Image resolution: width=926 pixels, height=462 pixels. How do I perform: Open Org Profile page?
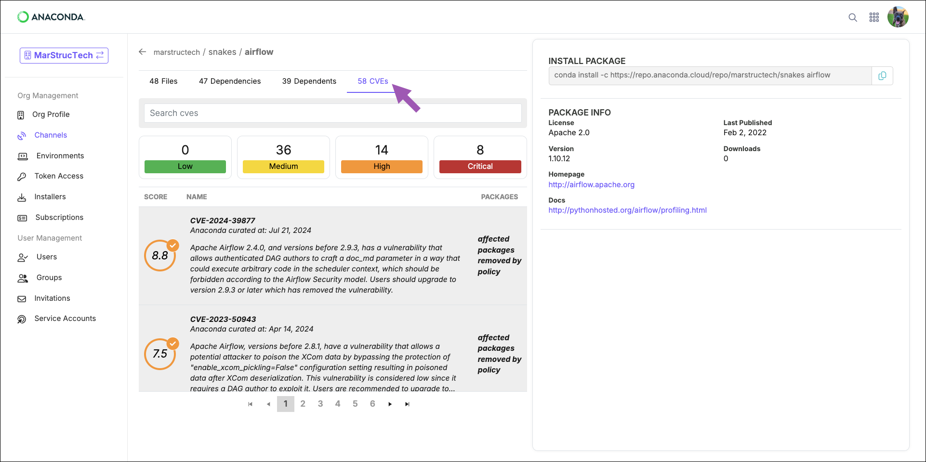[51, 115]
